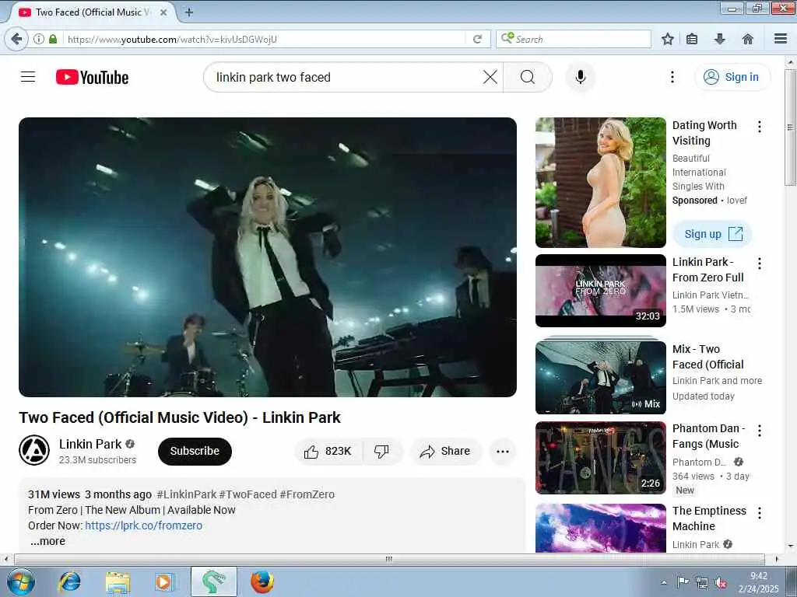
Task: Click the #LinkinPark hashtag
Action: click(187, 494)
